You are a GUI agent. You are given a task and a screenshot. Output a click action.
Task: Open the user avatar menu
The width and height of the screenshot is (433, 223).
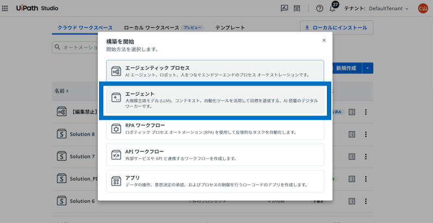pyautogui.click(x=423, y=8)
